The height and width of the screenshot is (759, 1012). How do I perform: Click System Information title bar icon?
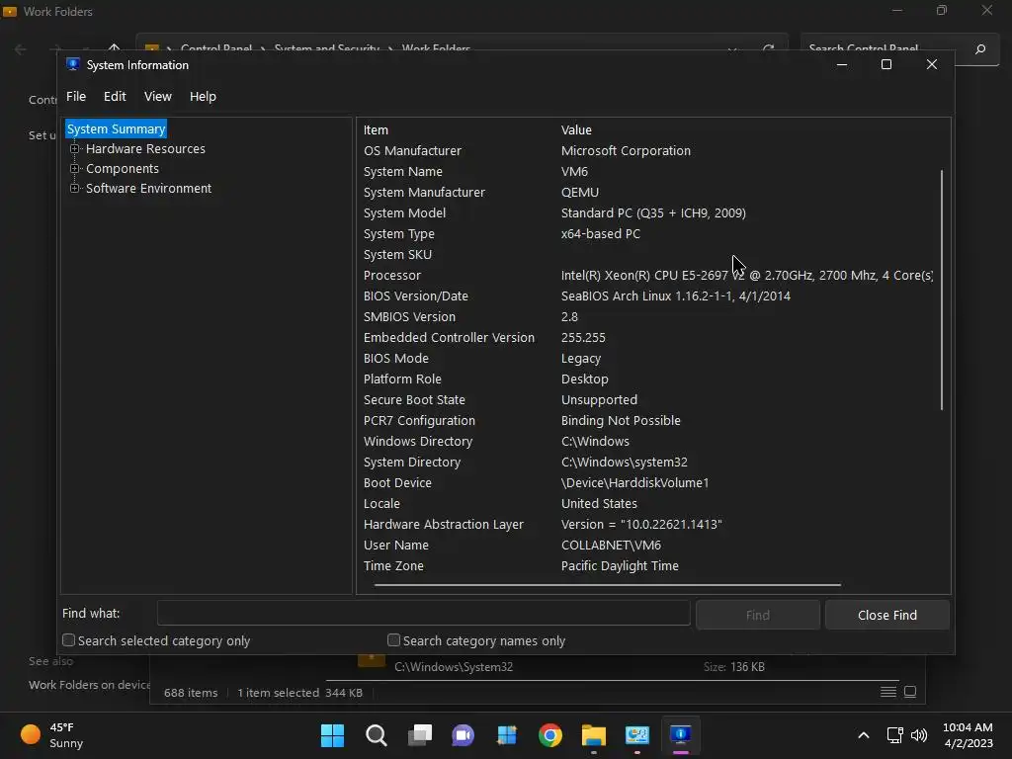click(x=73, y=64)
